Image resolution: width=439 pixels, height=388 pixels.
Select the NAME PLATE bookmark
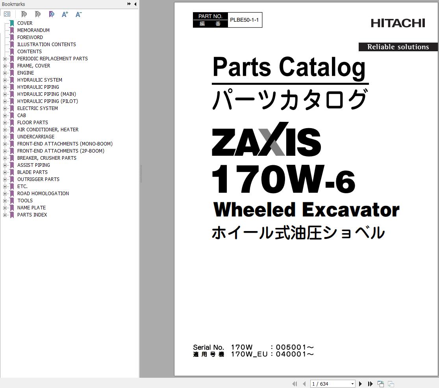point(31,207)
